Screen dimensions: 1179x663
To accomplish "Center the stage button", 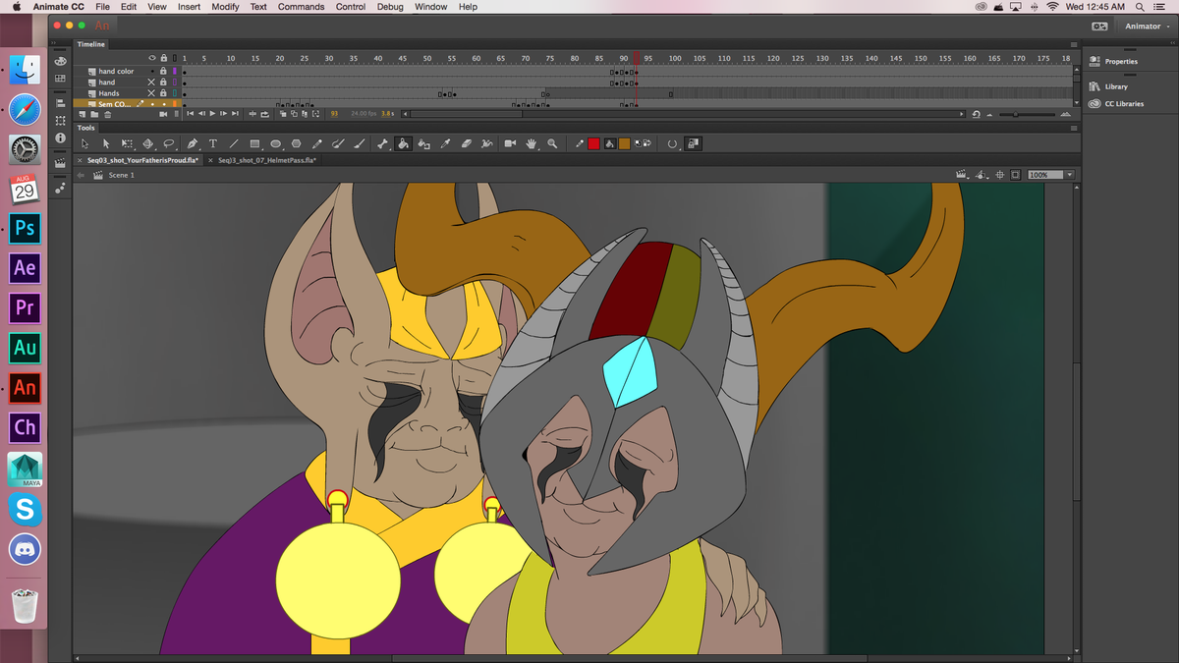I will click(x=1000, y=175).
